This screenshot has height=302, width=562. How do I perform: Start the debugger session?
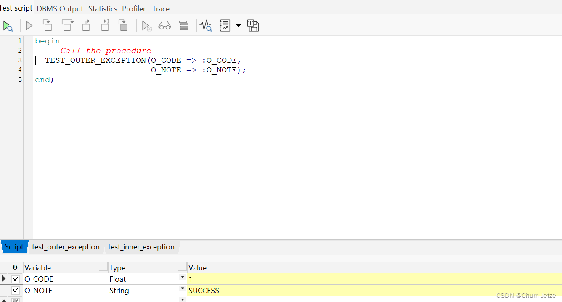tap(8, 26)
